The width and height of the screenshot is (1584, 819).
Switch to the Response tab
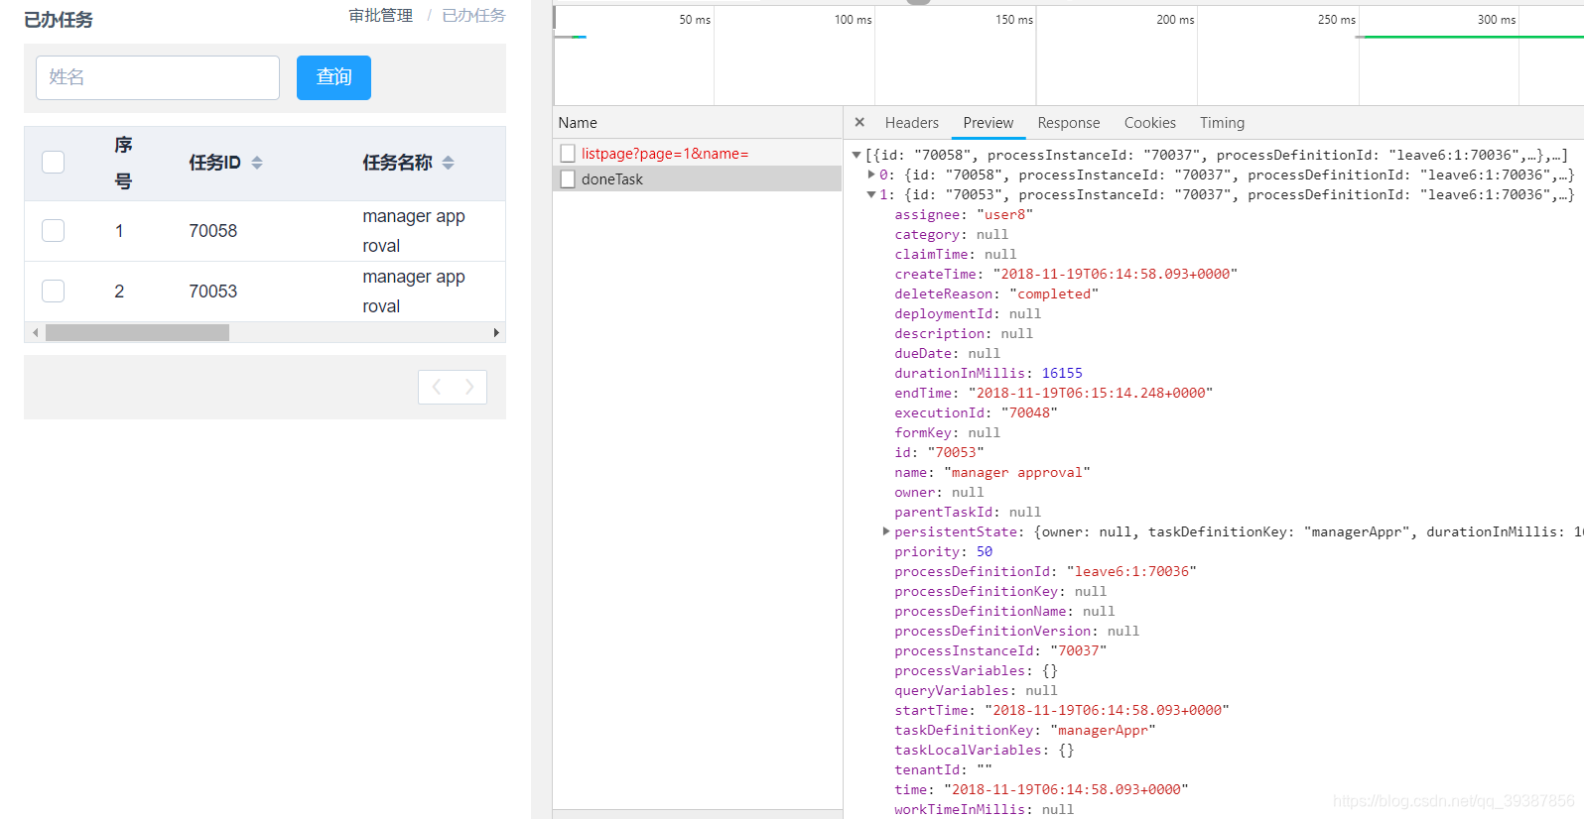(1069, 123)
